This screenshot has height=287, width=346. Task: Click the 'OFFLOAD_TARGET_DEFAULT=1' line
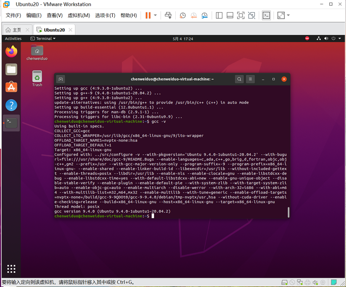tap(83, 145)
